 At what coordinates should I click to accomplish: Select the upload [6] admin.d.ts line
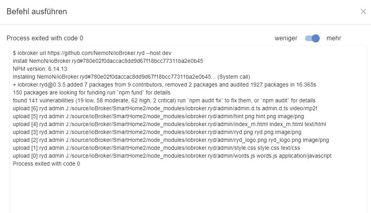click(165, 108)
